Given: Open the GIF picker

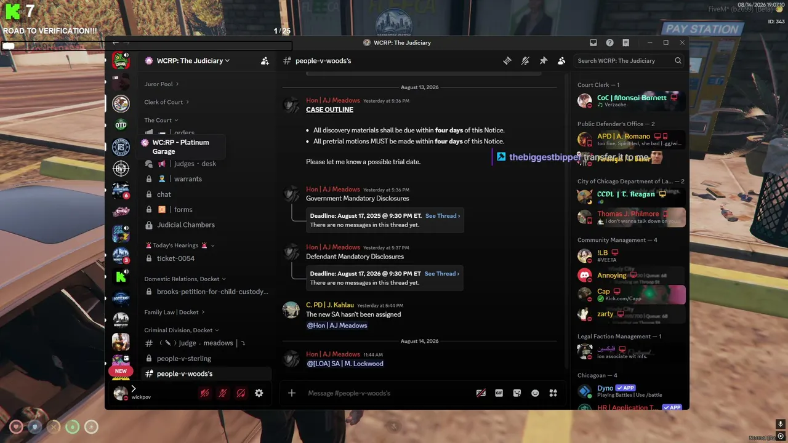Looking at the screenshot, I should [499, 393].
